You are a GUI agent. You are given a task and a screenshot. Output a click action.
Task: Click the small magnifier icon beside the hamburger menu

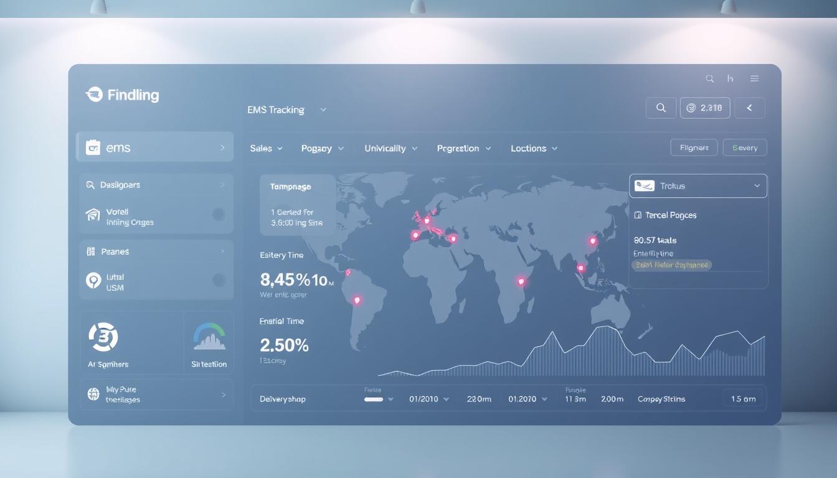point(710,78)
